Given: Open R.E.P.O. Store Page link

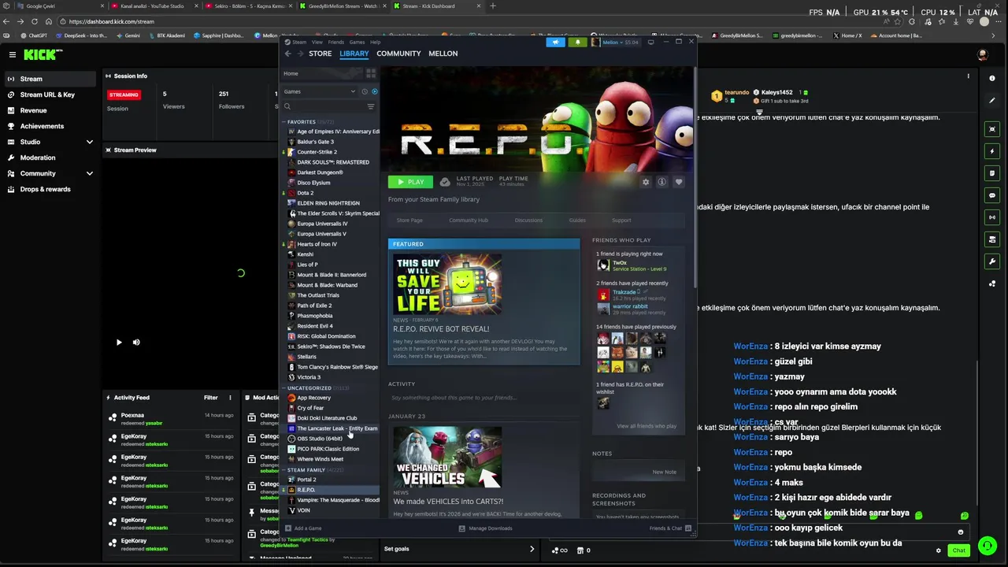Looking at the screenshot, I should pos(409,220).
